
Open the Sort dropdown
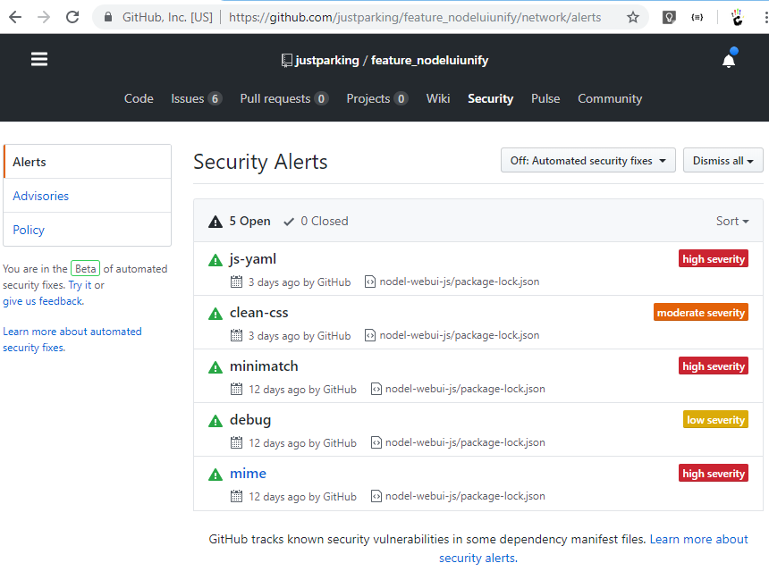[x=732, y=221]
